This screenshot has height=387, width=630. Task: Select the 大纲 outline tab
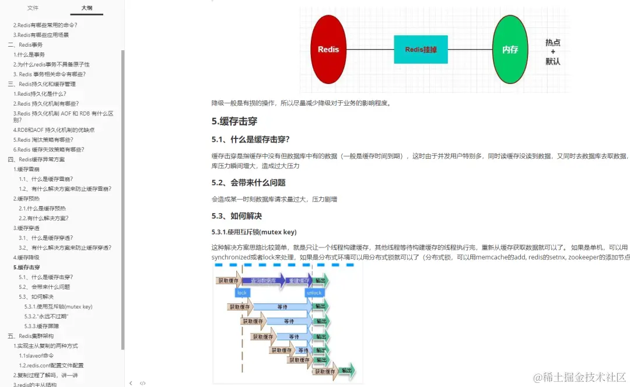(x=87, y=8)
